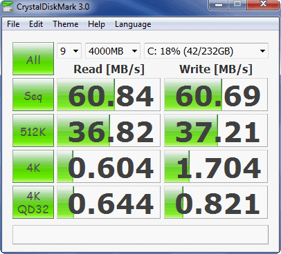Close the CrystalDiskMark window

click(263, 5)
